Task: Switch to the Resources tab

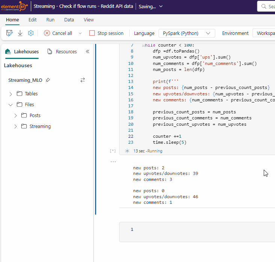Action: coord(62,51)
